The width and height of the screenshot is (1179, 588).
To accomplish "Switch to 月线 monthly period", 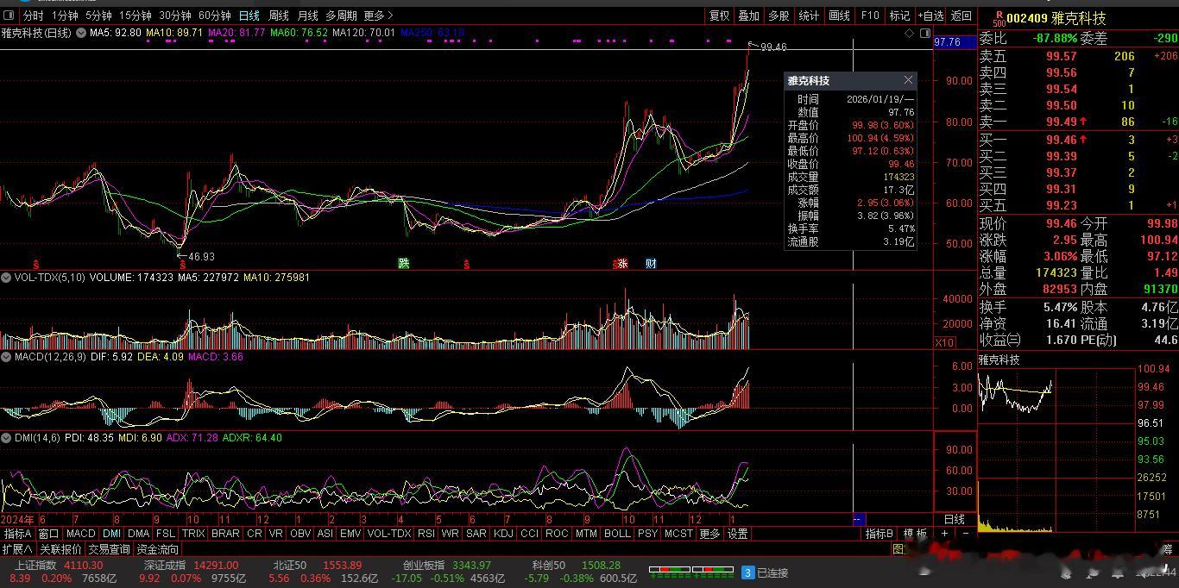I will tap(307, 16).
